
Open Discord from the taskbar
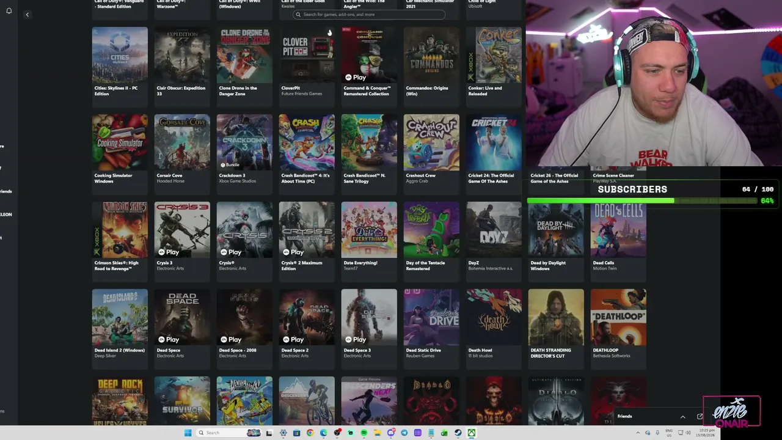390,433
